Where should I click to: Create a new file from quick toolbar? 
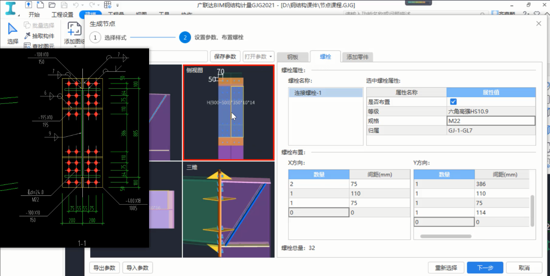(40, 5)
